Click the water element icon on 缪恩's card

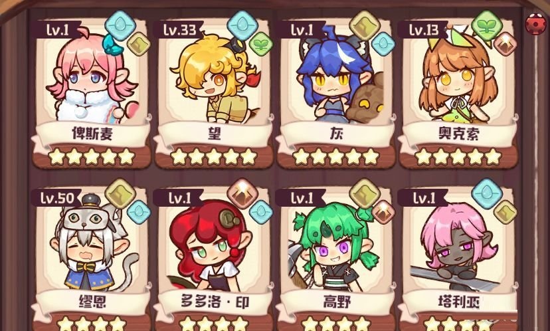(x=139, y=212)
